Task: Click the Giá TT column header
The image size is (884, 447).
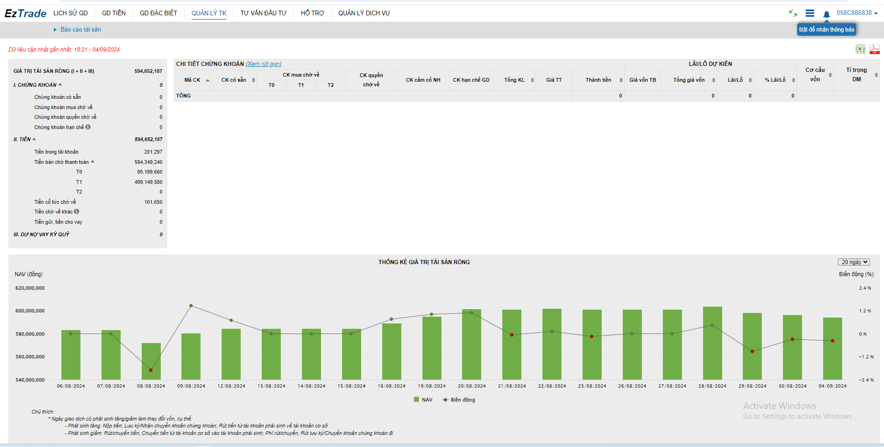Action: [x=554, y=80]
